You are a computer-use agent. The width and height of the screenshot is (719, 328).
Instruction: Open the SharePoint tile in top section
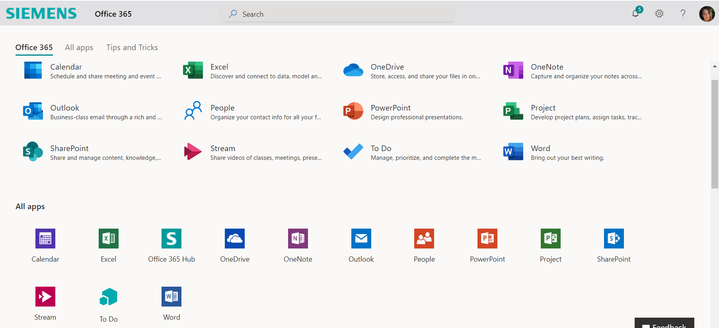(92, 152)
